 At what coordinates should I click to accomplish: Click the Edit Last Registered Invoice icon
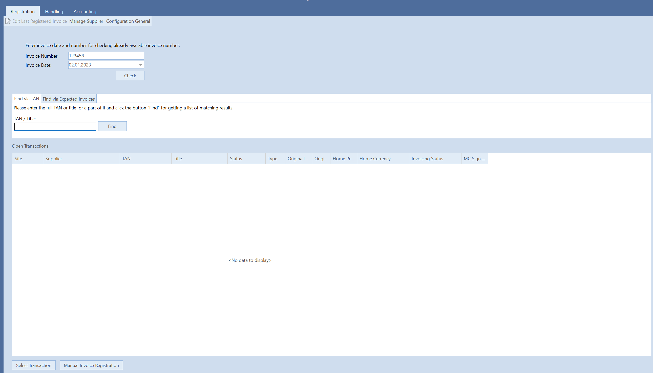(x=8, y=21)
